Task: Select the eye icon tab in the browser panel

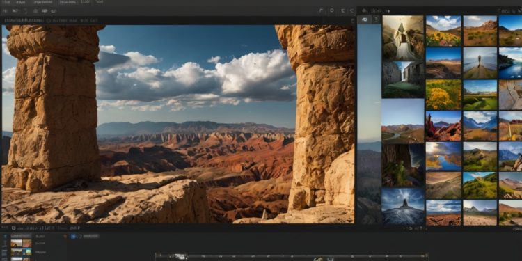Action: [x=364, y=19]
